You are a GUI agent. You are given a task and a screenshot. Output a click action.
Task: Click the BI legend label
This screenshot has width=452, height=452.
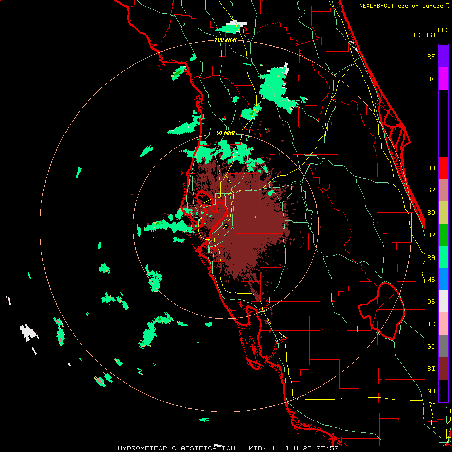[431, 369]
